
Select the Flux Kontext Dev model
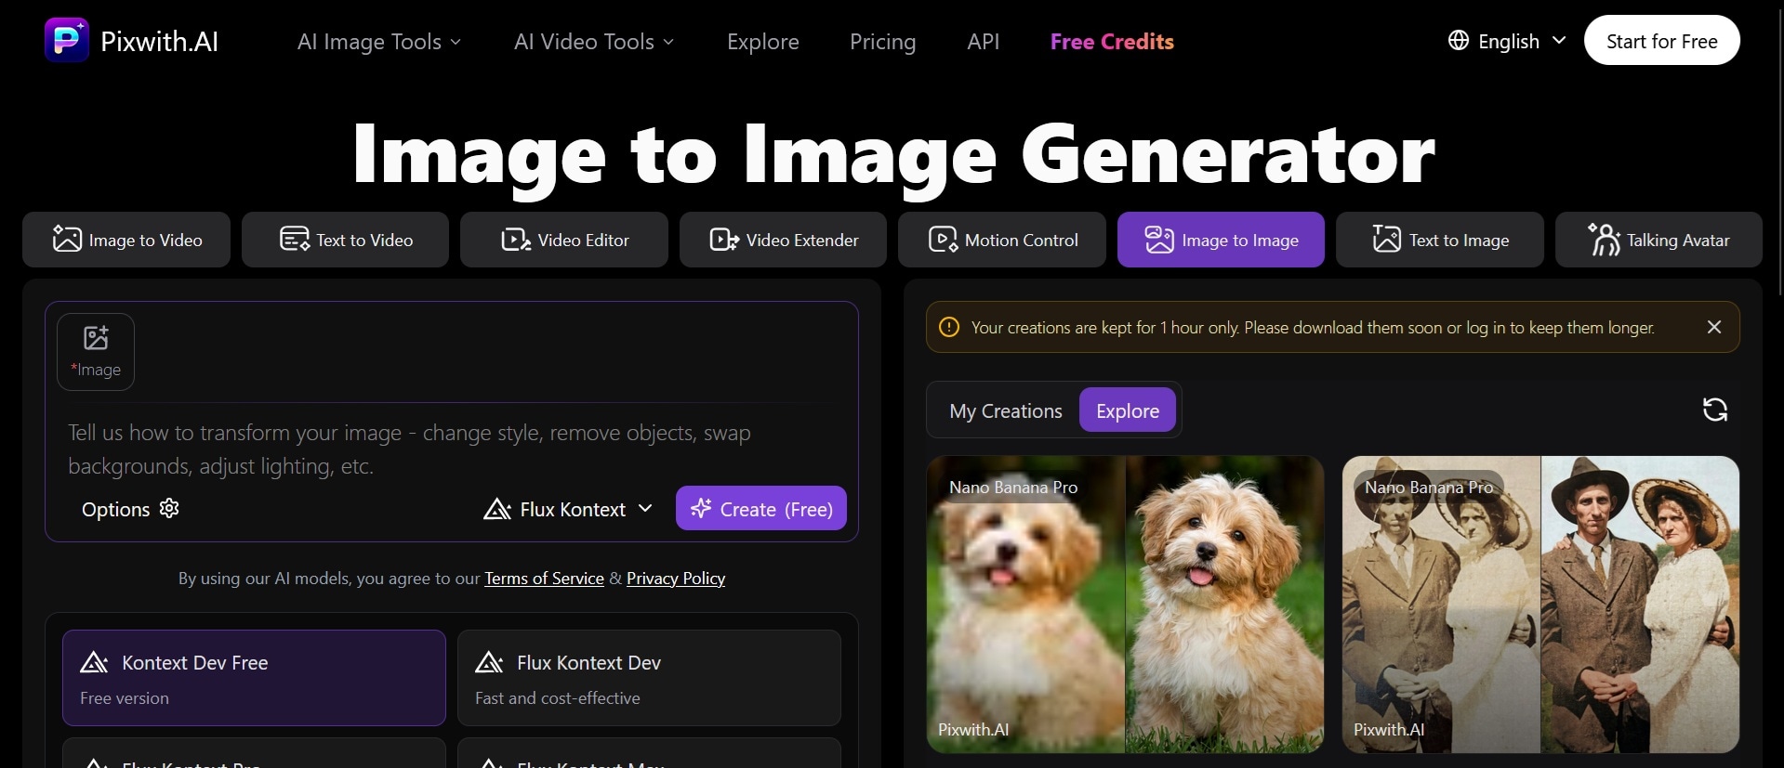pyautogui.click(x=649, y=678)
